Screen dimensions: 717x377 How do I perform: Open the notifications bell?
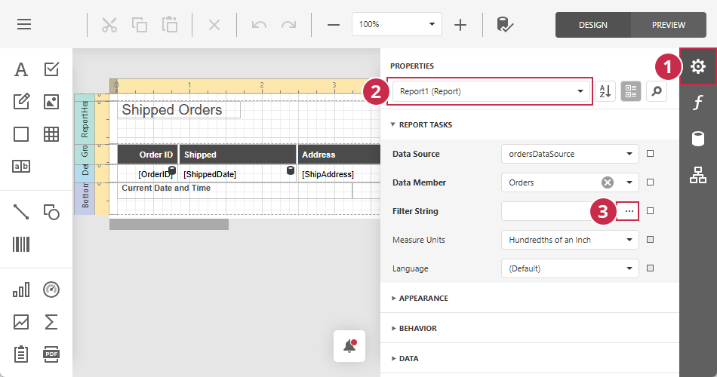349,346
